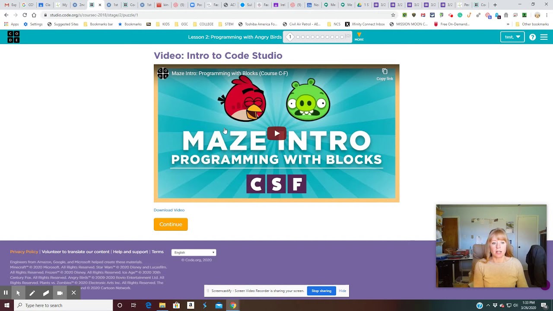The width and height of the screenshot is (553, 311).
Task: Open the KIDS bookmark folder
Action: [162, 24]
